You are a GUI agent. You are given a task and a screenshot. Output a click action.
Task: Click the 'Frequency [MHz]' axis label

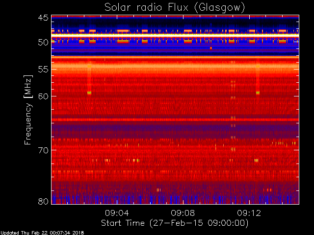click(28, 110)
